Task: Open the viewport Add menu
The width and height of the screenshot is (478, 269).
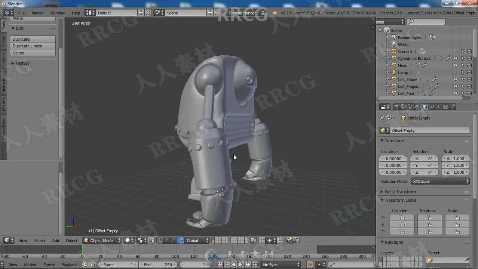Action: [x=55, y=241]
